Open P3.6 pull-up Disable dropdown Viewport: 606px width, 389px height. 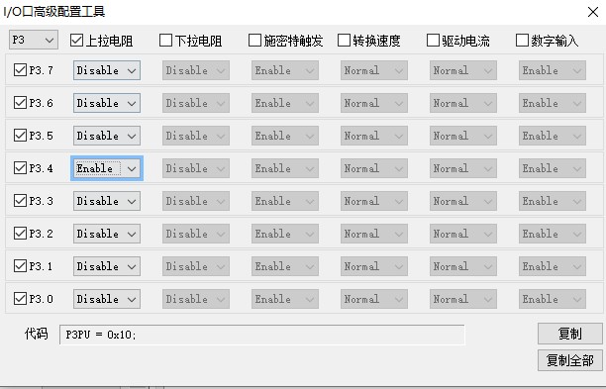click(107, 103)
